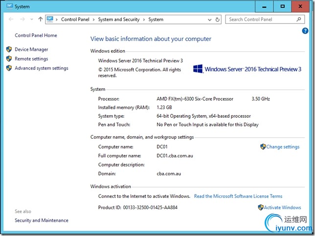
Task: Open address bar history dropdown
Action: (209, 20)
